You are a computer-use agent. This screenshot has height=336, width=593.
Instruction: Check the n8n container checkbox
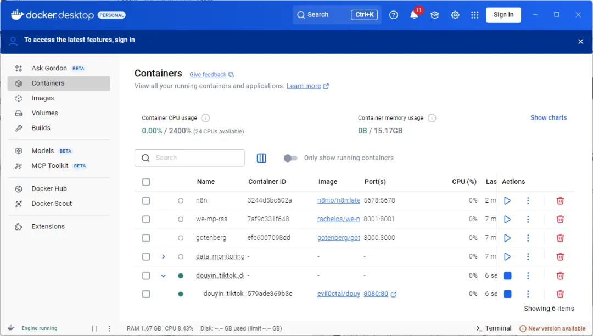point(146,201)
